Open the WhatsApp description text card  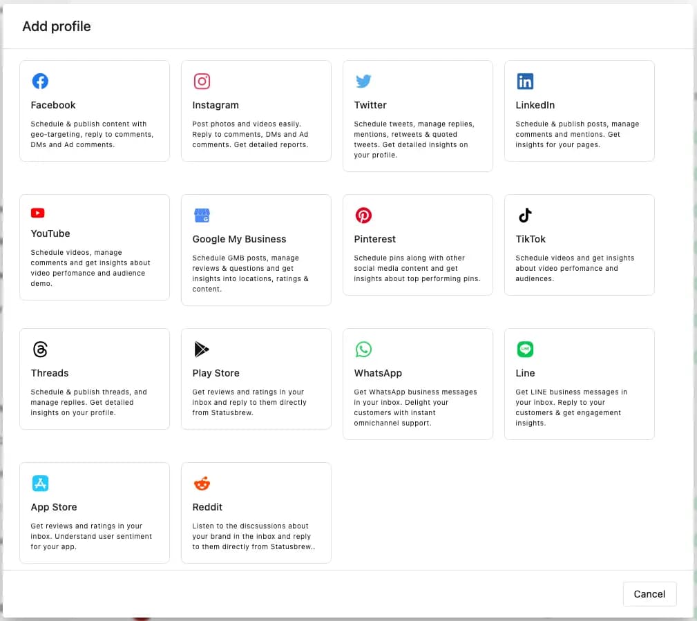(x=415, y=408)
